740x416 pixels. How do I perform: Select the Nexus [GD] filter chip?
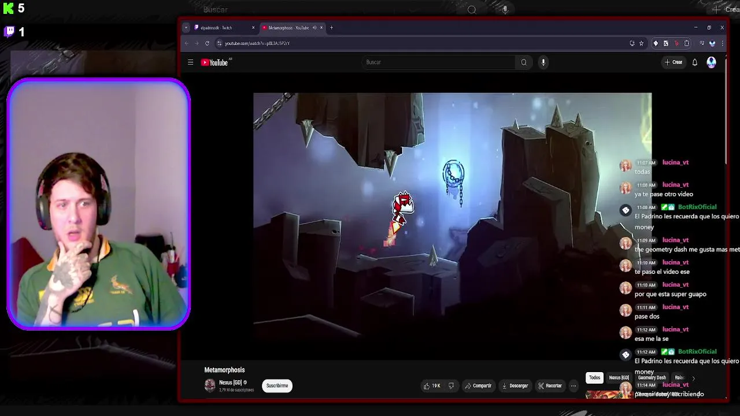tap(619, 378)
